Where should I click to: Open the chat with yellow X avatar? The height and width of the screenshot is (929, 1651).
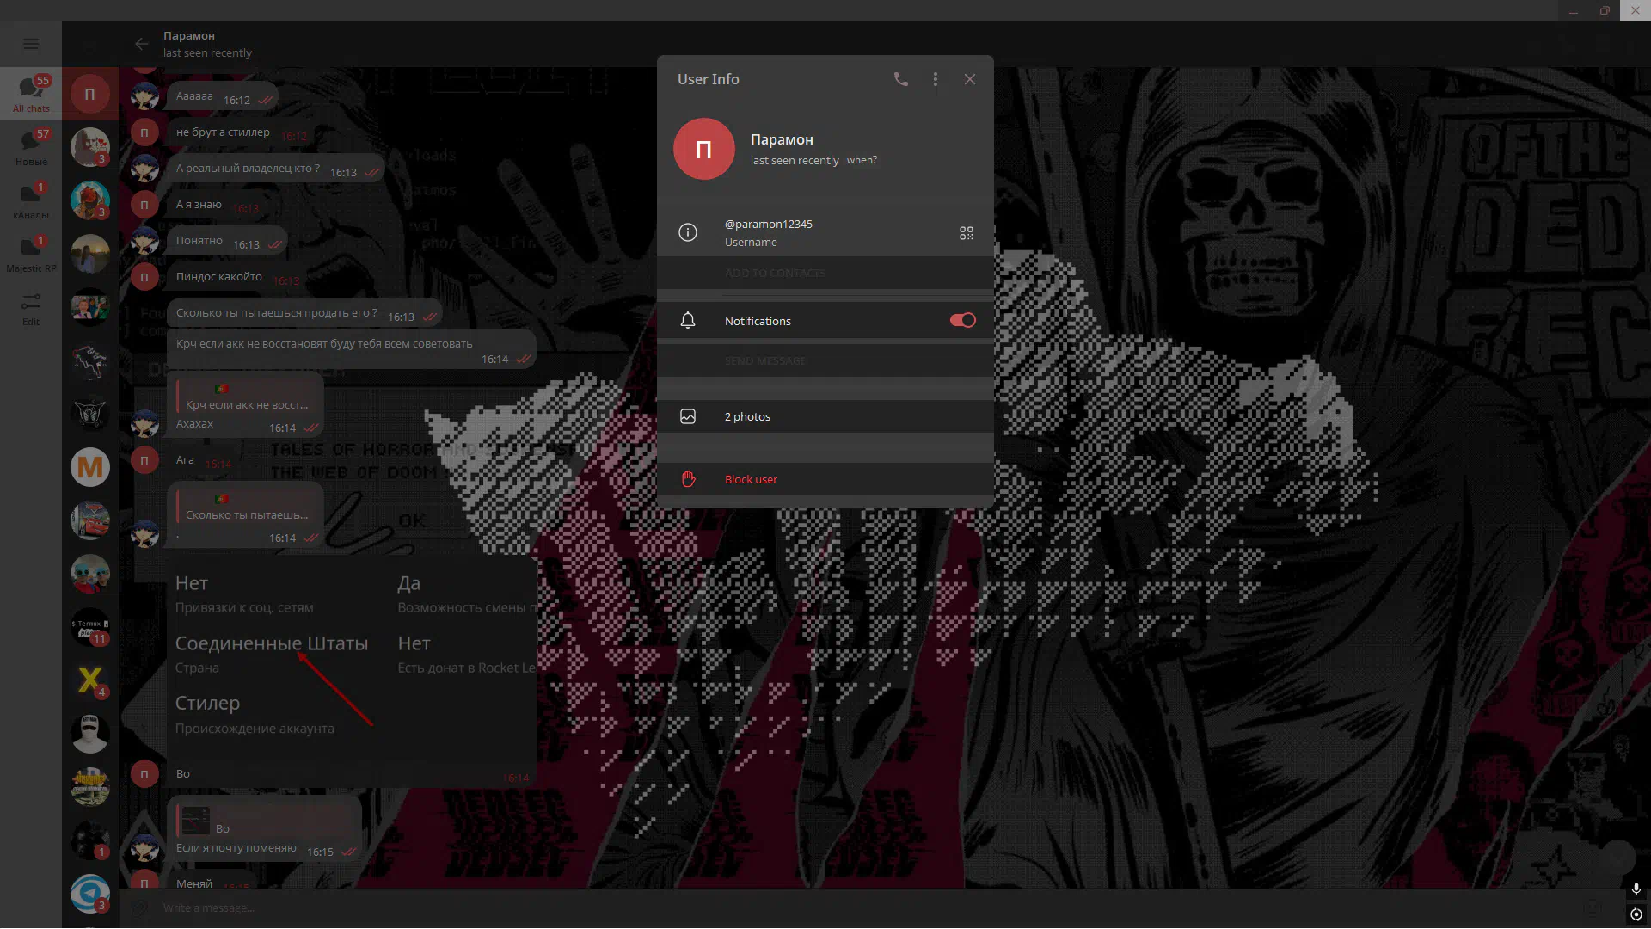89,680
